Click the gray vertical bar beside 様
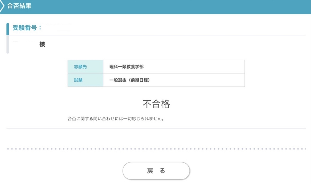The height and width of the screenshot is (184, 311). coord(8,44)
